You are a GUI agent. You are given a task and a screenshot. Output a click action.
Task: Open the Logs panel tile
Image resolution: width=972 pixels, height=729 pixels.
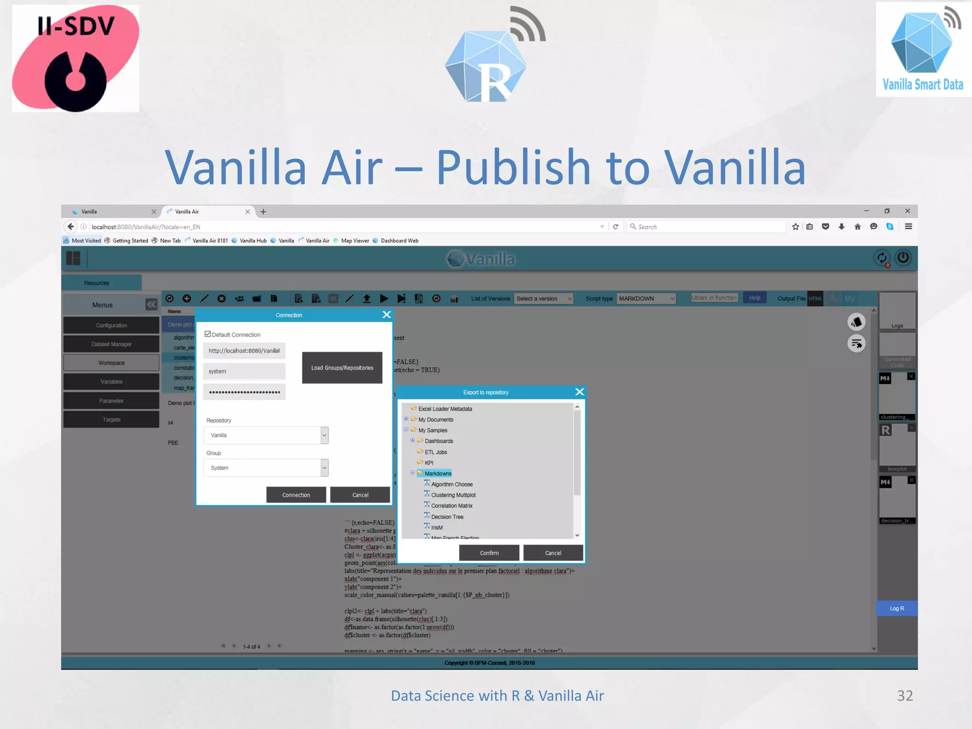[897, 311]
